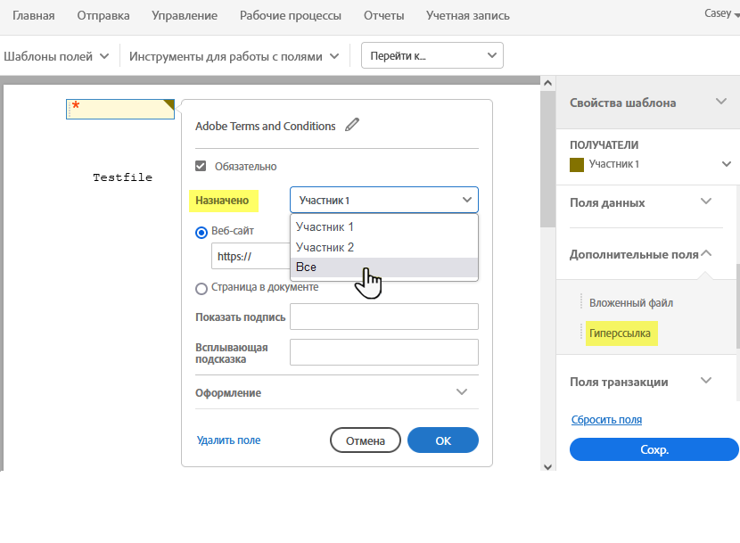
Task: Click the Отмена button
Action: (x=365, y=440)
